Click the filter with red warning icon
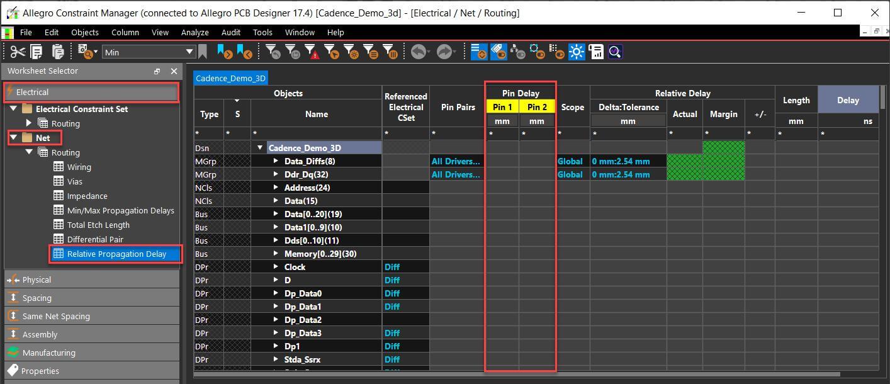Screen dimensions: 890x384 (312, 52)
